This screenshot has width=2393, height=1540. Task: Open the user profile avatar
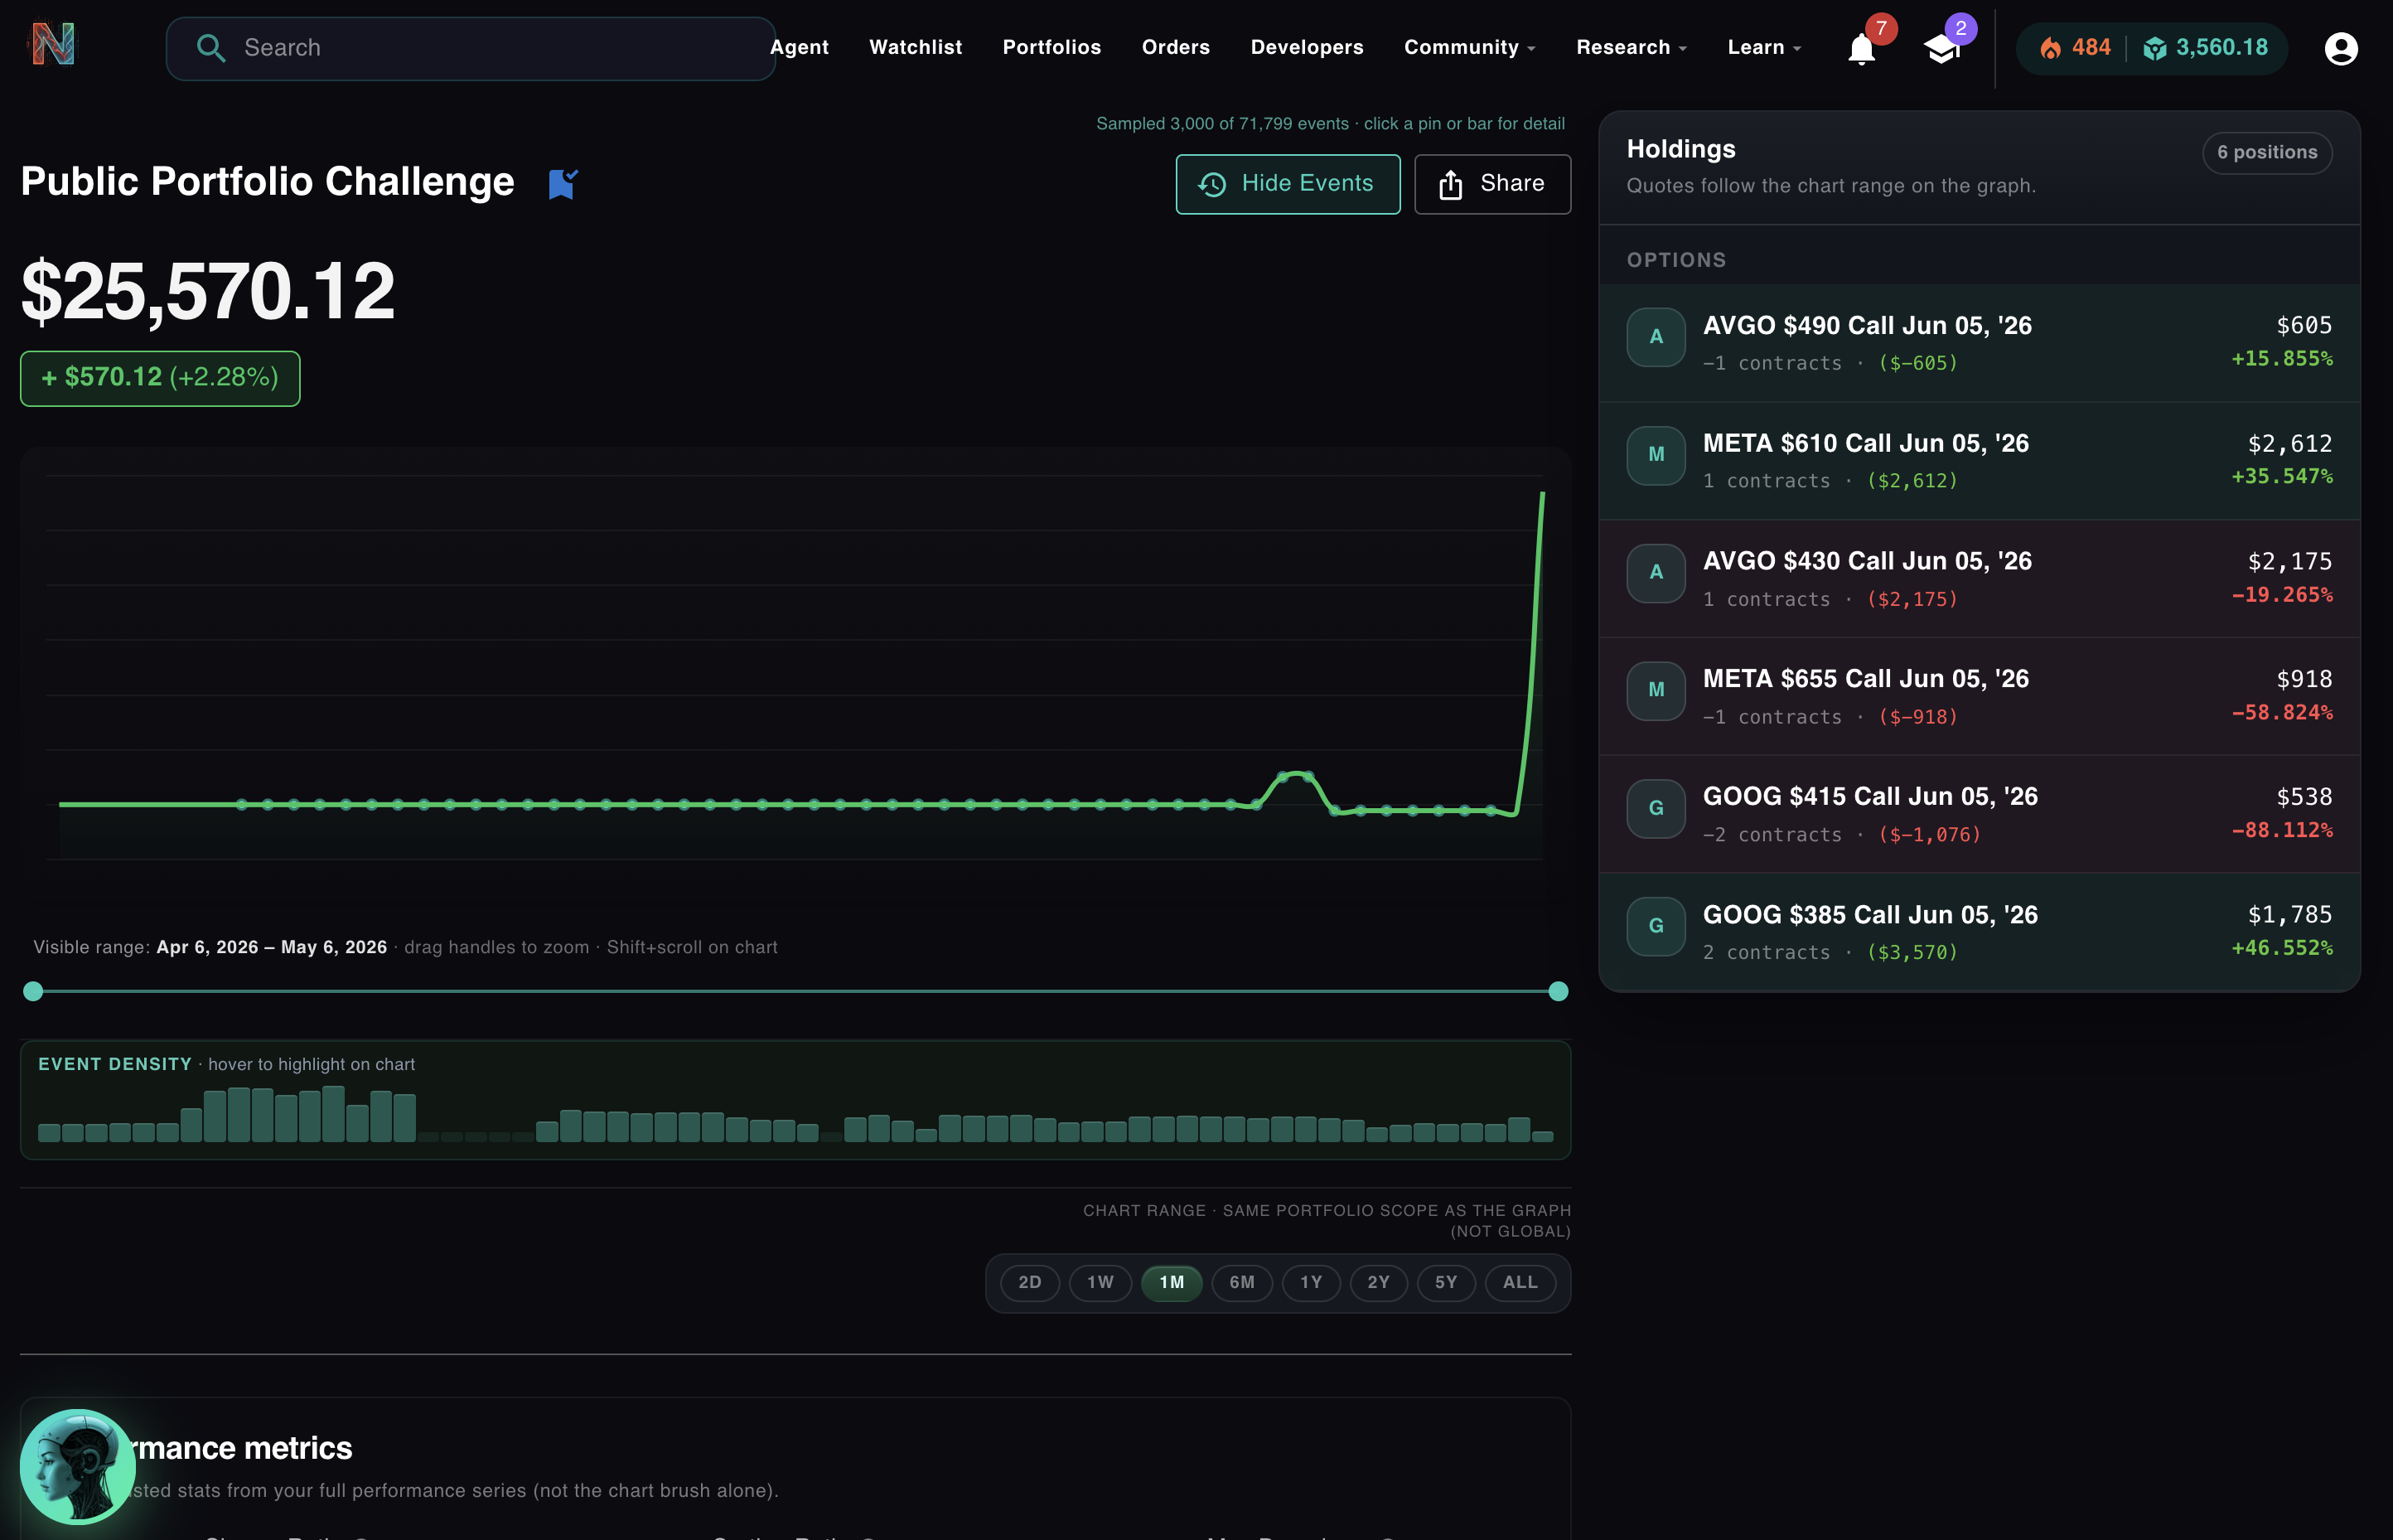tap(2341, 48)
